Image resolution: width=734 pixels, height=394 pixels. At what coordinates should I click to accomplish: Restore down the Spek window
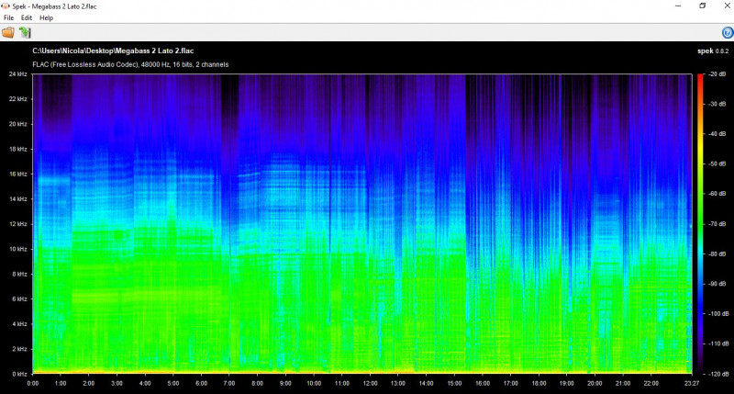point(702,6)
